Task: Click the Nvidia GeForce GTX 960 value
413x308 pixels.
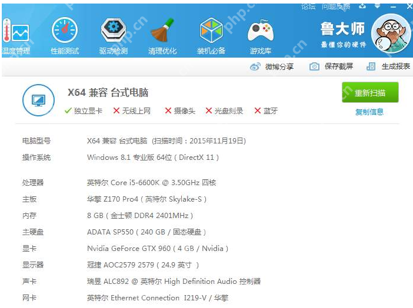Action: pyautogui.click(x=158, y=248)
